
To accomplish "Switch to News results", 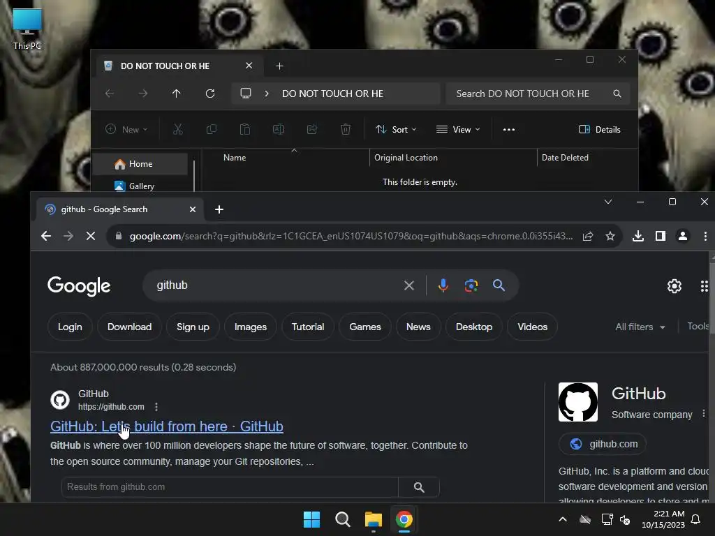I will [418, 327].
